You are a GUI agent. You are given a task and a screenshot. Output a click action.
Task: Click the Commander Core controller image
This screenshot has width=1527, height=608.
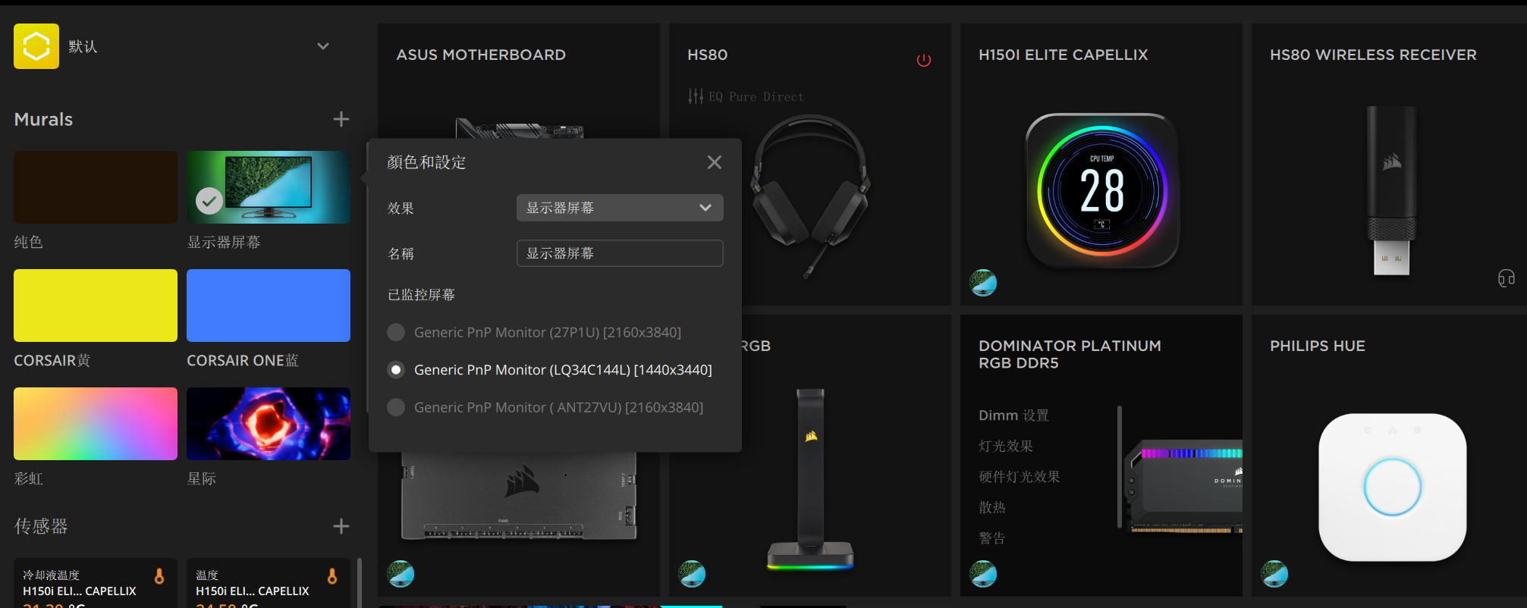pyautogui.click(x=519, y=496)
